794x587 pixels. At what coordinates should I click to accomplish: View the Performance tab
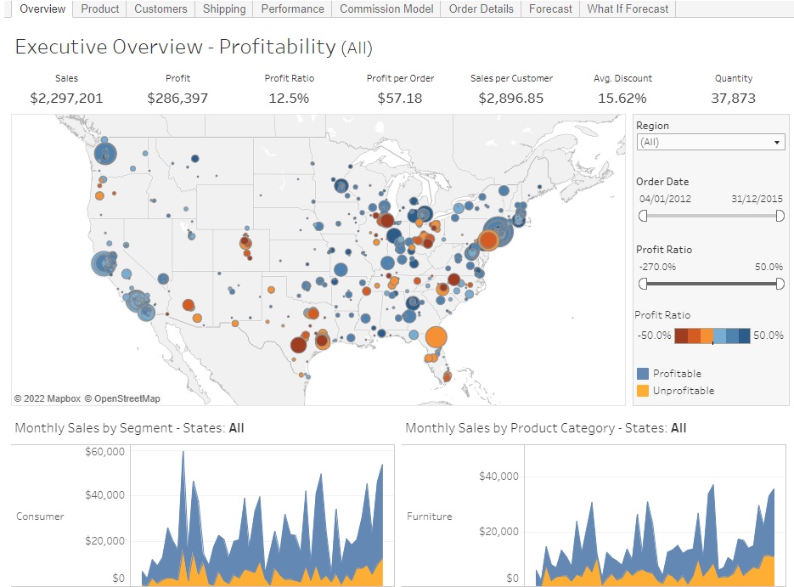(x=291, y=9)
